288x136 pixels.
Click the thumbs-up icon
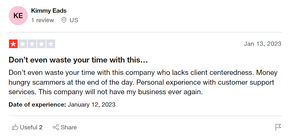(x=15, y=127)
